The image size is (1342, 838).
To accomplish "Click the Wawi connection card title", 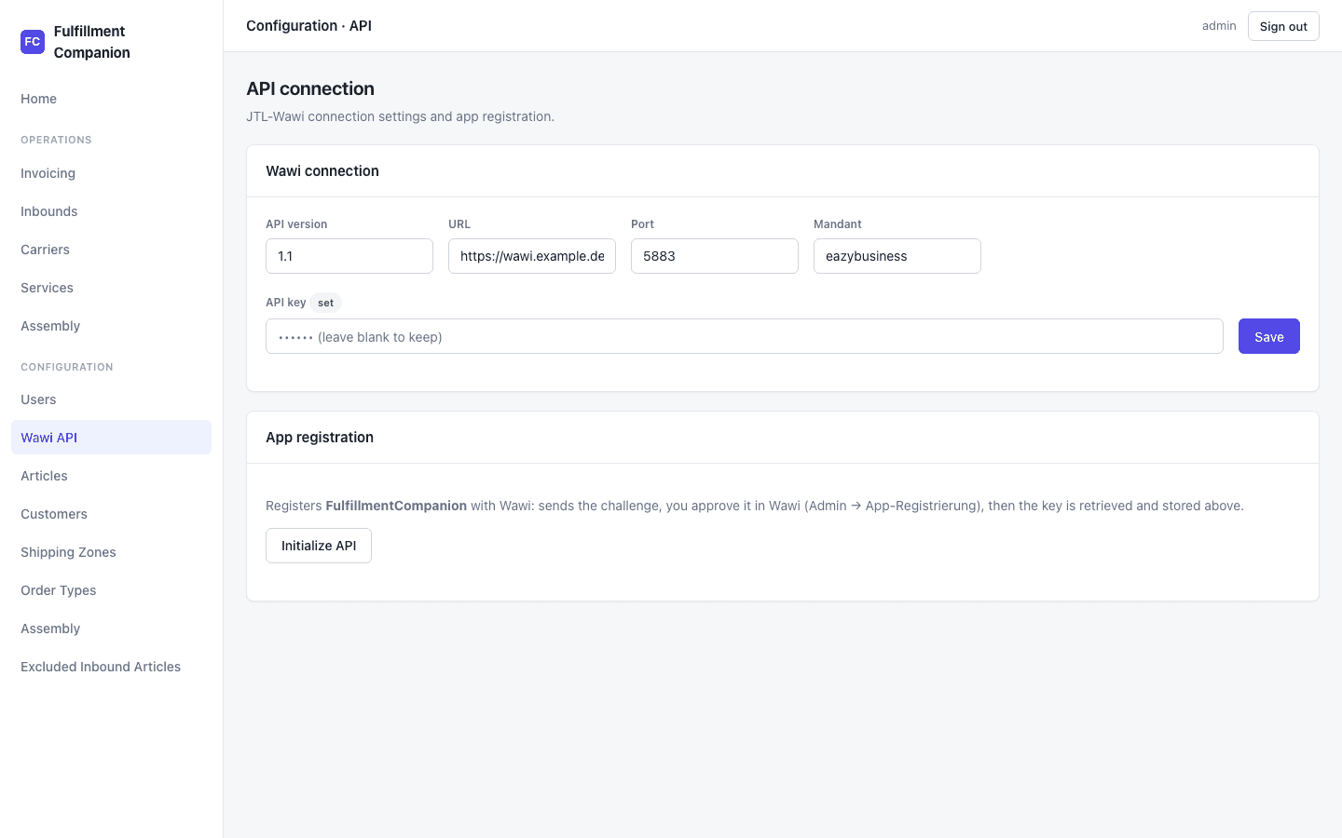I will pos(322,170).
